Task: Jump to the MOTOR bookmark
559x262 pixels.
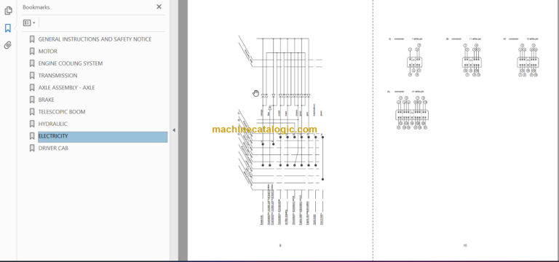Action: (x=48, y=52)
